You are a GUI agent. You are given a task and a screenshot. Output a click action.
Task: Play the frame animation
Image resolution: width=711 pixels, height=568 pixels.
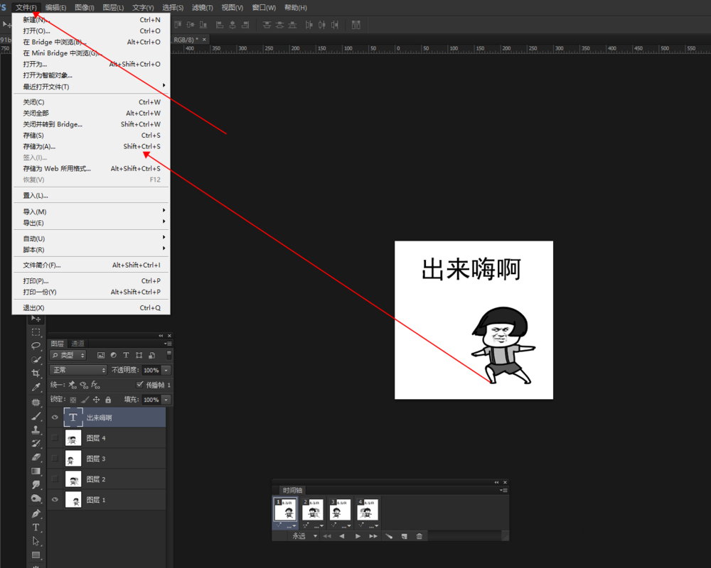pos(358,536)
